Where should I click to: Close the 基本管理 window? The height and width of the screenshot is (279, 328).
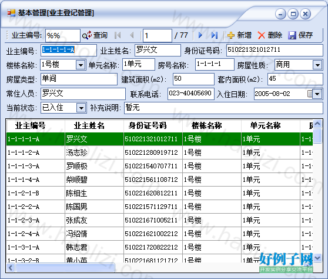[306, 14]
